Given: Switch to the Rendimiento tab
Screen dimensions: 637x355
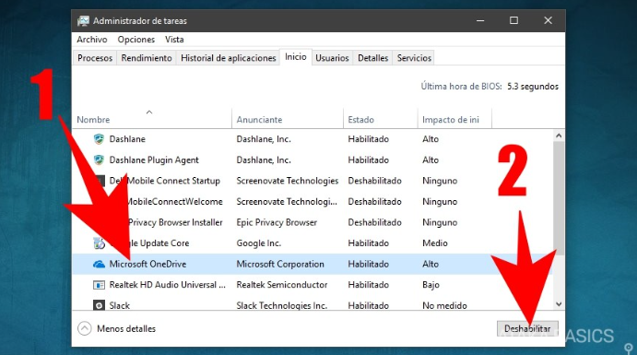Looking at the screenshot, I should tap(147, 58).
